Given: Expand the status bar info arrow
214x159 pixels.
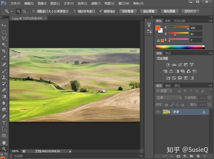Looking at the screenshot, I should click(x=70, y=151).
